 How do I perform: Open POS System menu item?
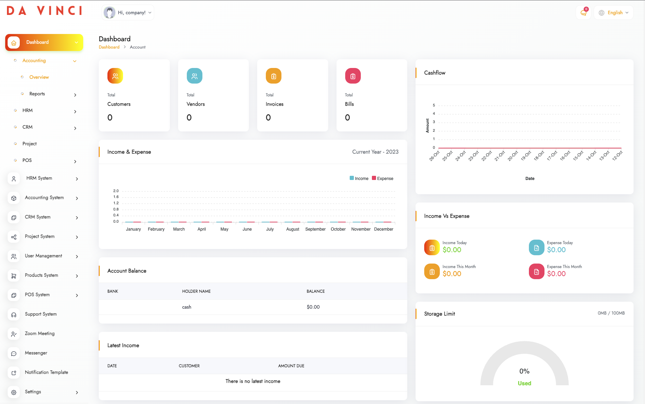pos(37,295)
